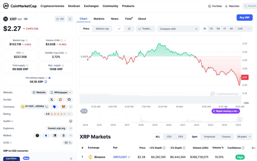Open the News tab
The width and height of the screenshot is (257, 161).
coord(114,19)
